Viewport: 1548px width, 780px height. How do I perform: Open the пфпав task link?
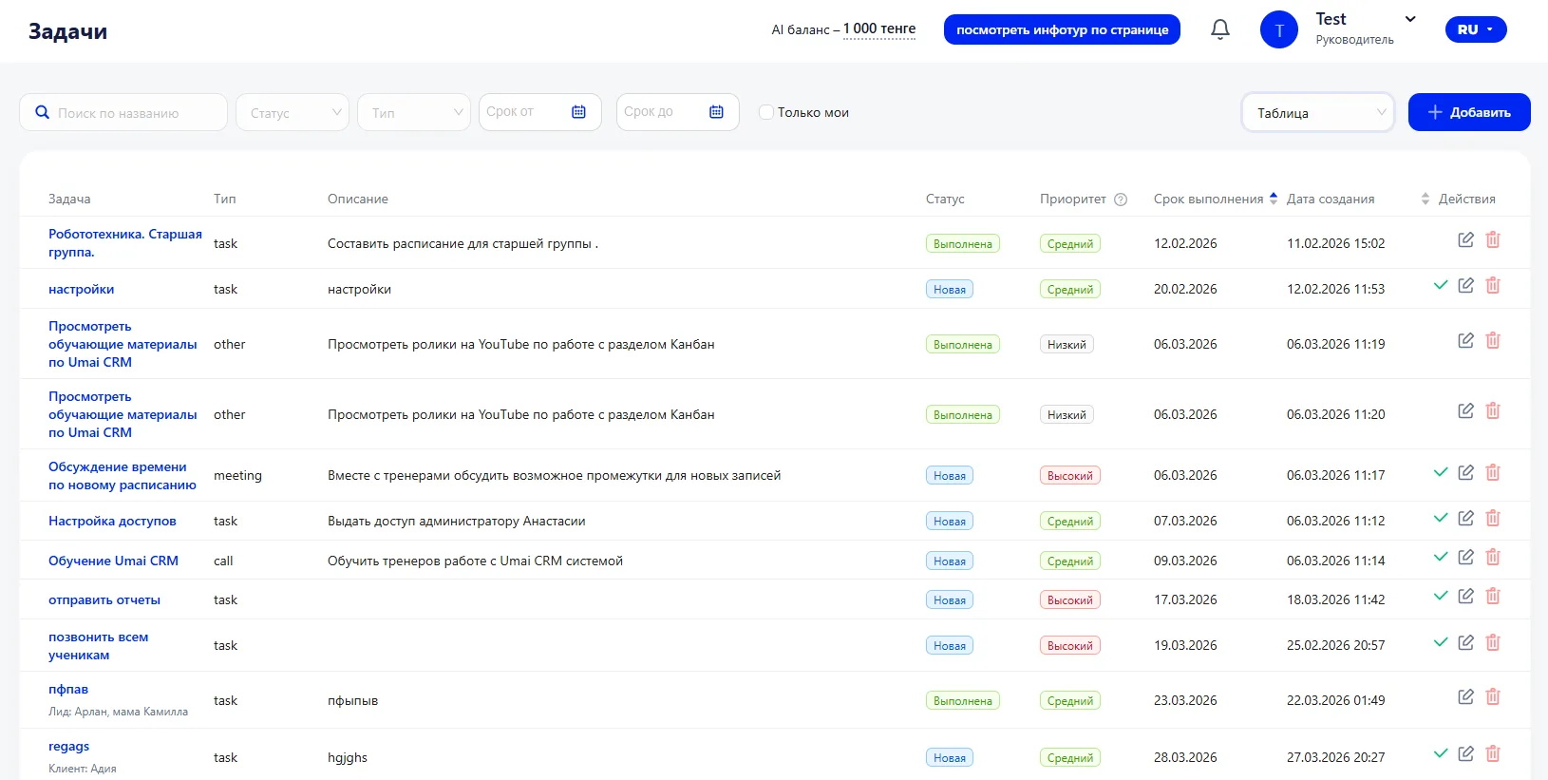[x=68, y=689]
